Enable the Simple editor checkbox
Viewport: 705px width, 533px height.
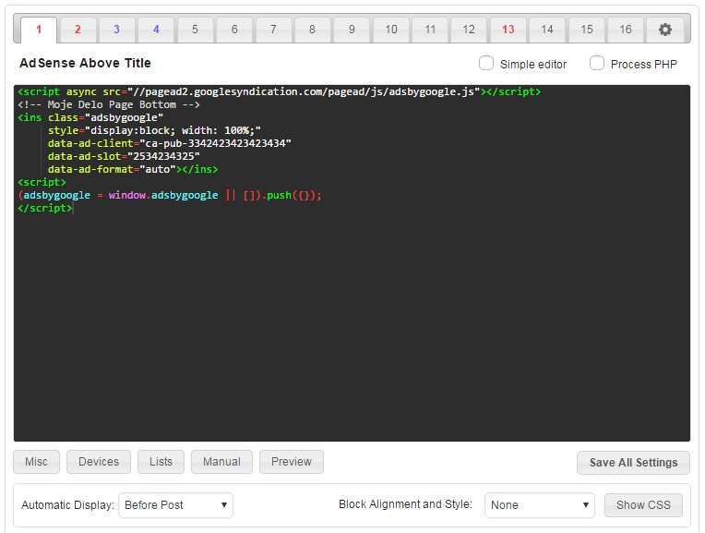tap(486, 64)
